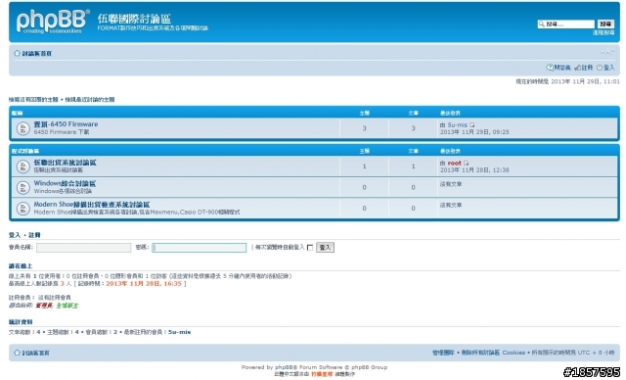Screen dimensions: 626x380
Task: Open the advanced search link under search box
Action: pos(604,32)
